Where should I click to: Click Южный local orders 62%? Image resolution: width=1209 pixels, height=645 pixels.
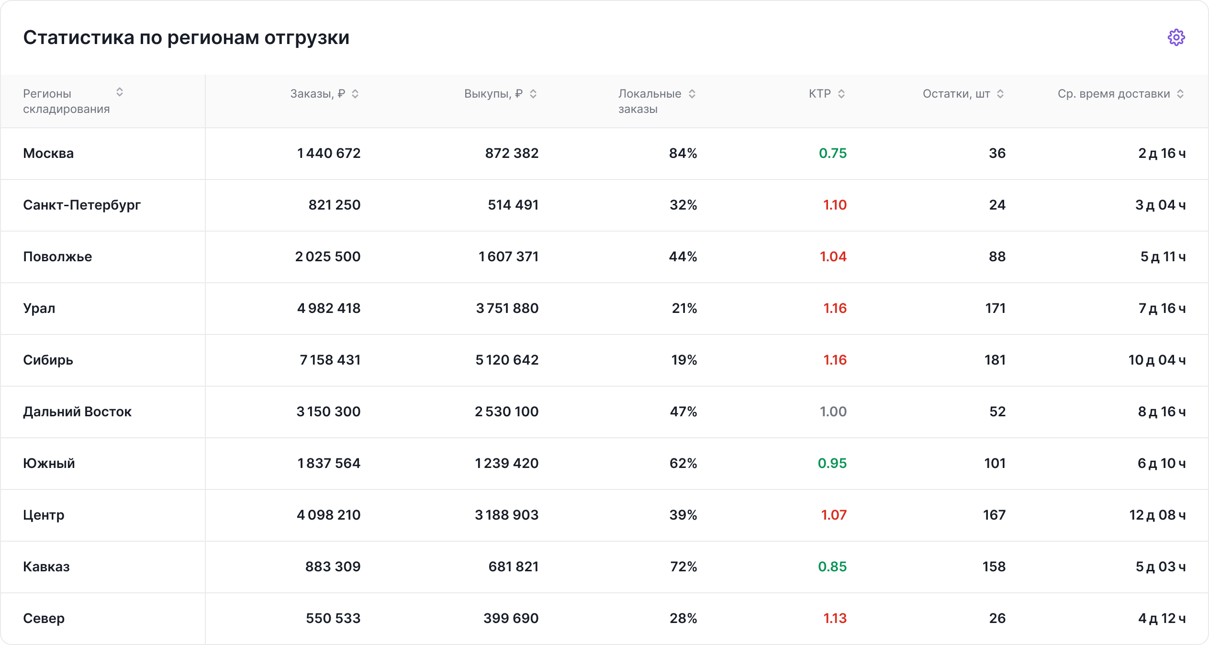pos(683,463)
